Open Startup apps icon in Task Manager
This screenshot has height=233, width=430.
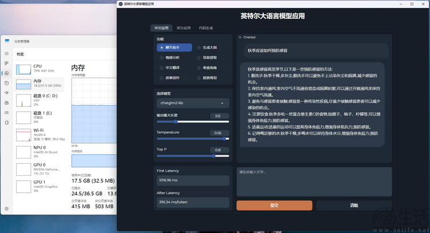pyautogui.click(x=6, y=93)
